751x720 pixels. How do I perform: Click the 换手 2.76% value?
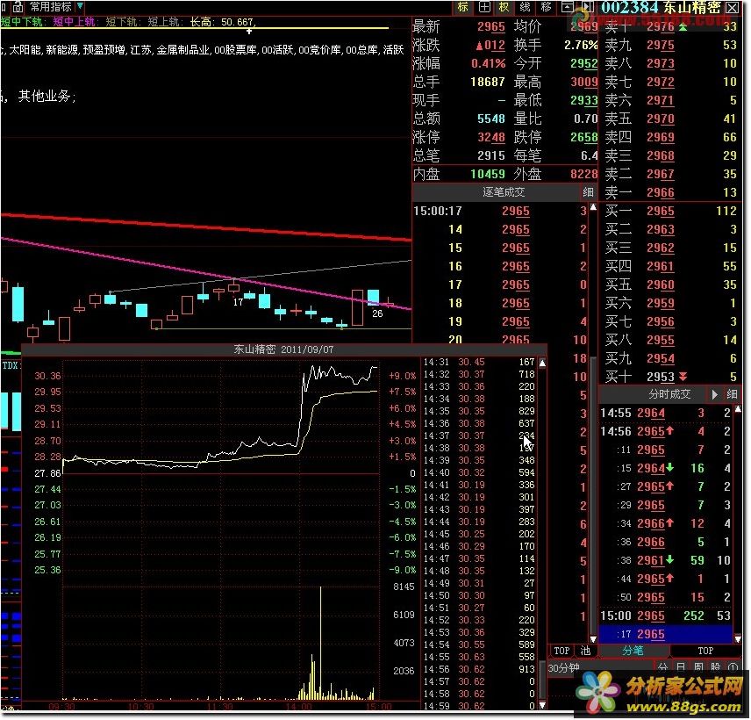tap(581, 45)
